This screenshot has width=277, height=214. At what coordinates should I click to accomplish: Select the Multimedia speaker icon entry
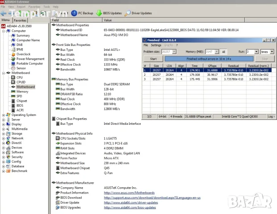(x=8, y=129)
